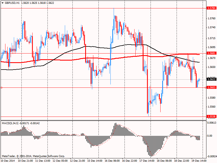Select the 1.5784 red price level label
217x163 pixels.
click(x=212, y=8)
